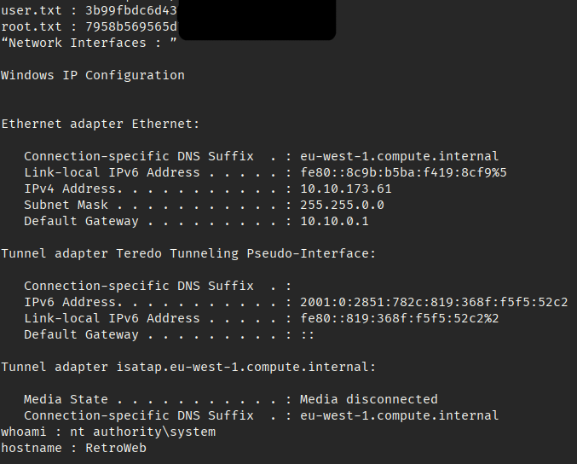Click Ethernet DNS suffix eu-west-1.compute.internal value

399,156
